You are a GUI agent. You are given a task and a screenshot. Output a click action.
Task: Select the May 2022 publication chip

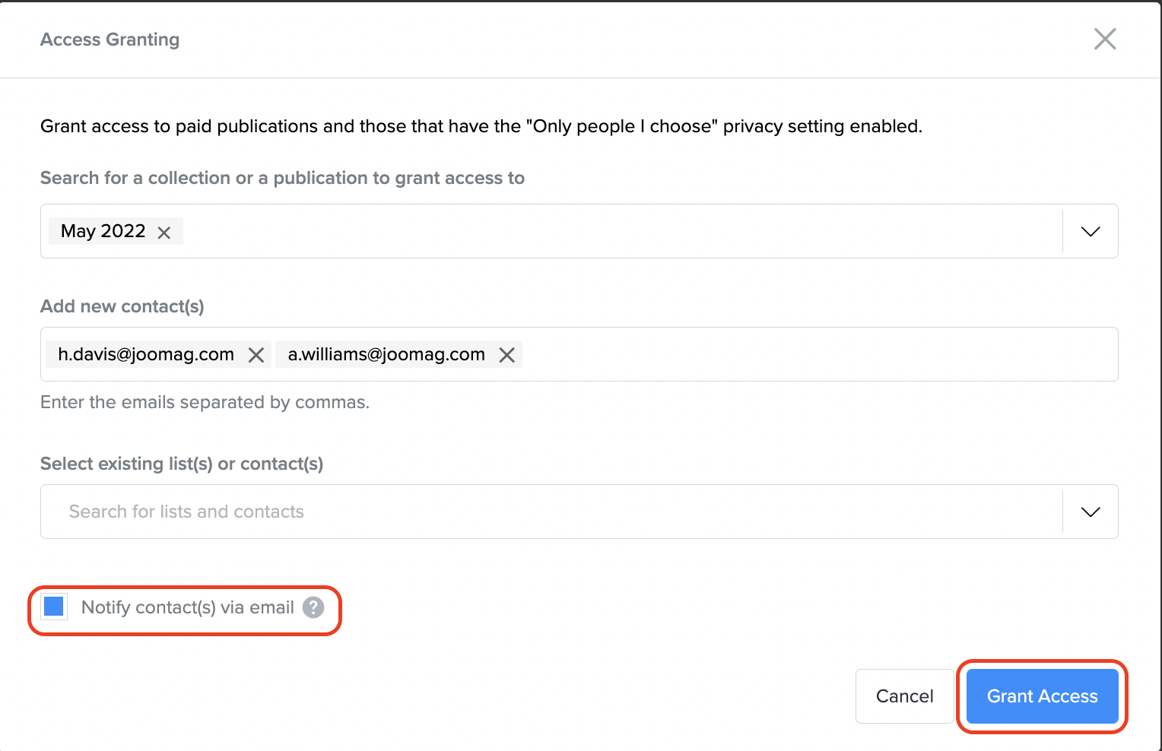(x=103, y=231)
